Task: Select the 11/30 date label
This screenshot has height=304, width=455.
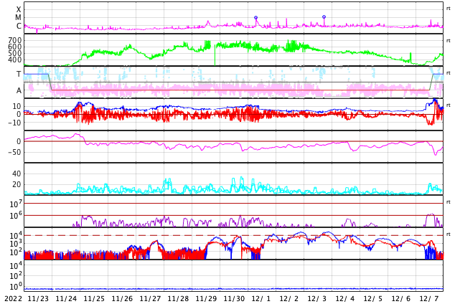Action: (x=234, y=299)
